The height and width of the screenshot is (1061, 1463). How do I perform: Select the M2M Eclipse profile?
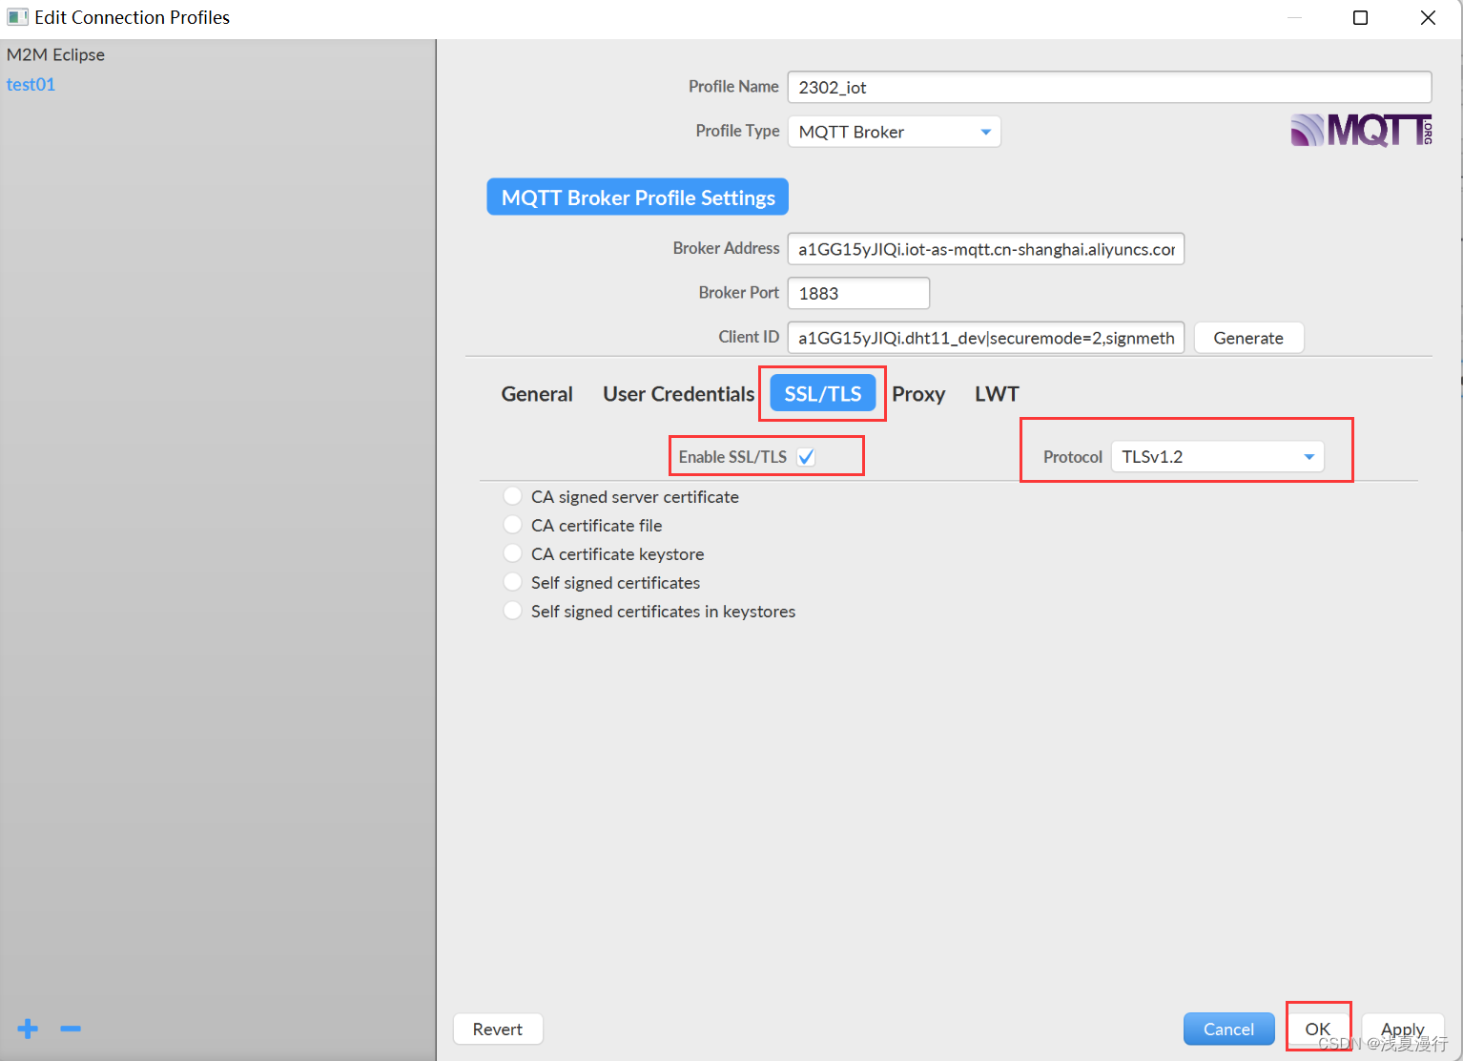(x=55, y=54)
